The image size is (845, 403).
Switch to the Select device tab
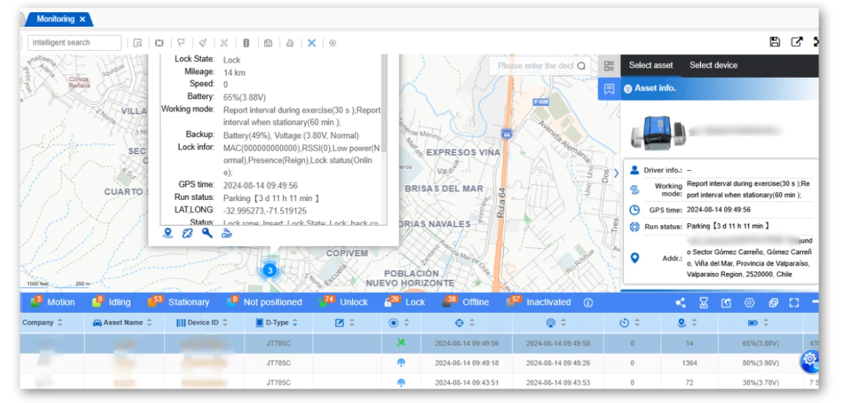point(713,66)
